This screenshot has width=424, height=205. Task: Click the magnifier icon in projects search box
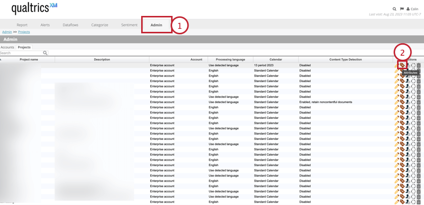click(45, 53)
